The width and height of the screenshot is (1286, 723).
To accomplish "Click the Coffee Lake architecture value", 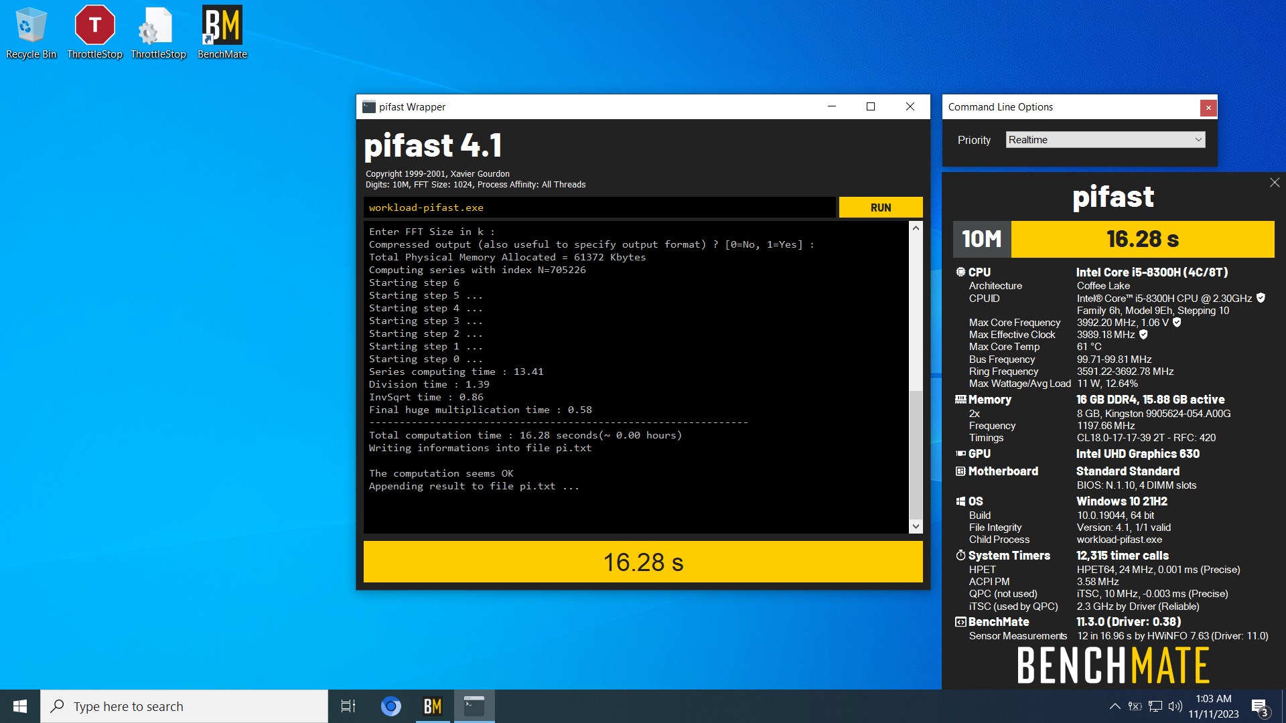I will click(1103, 286).
